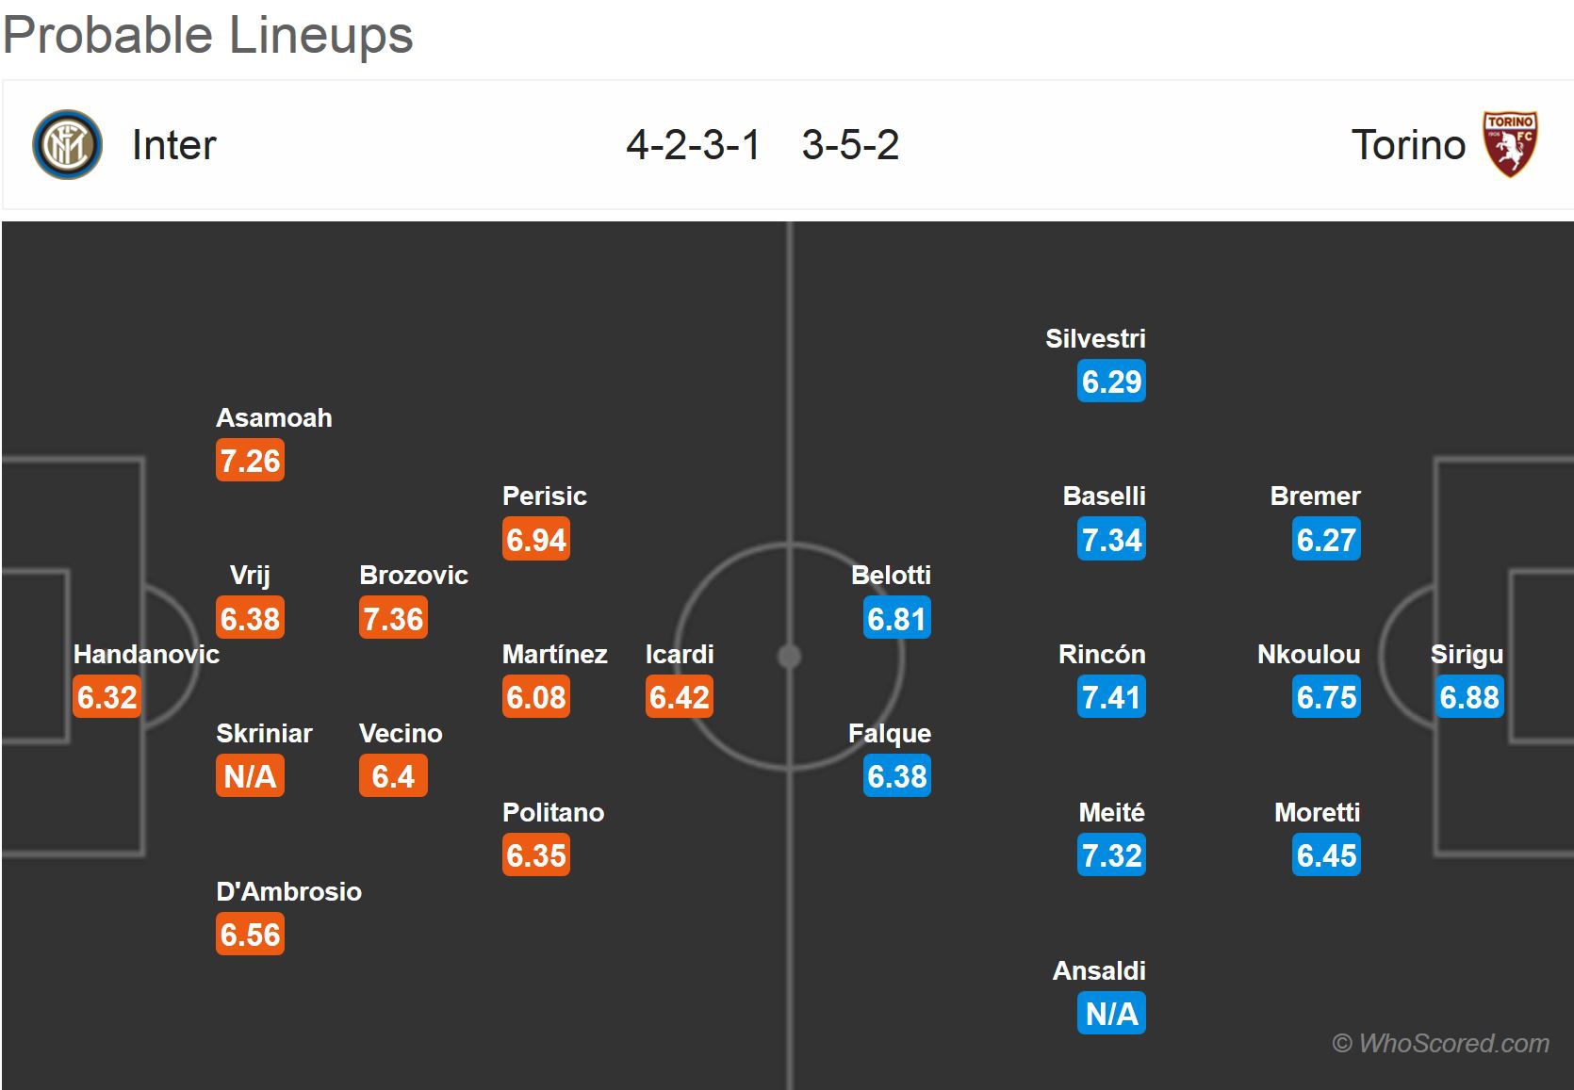Select Sirigu's 6.88 rating badge
This screenshot has height=1090, width=1574.
coord(1468,697)
